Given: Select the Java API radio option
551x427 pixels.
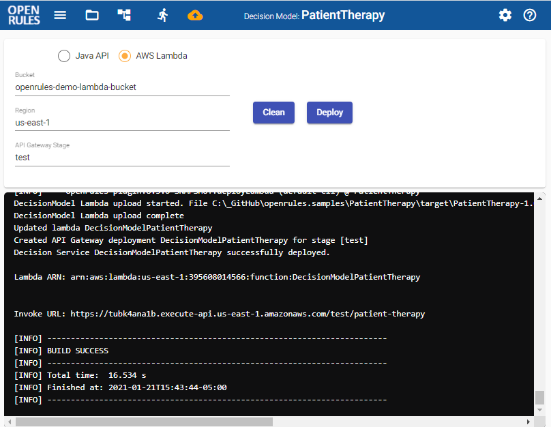Looking at the screenshot, I should pos(64,56).
